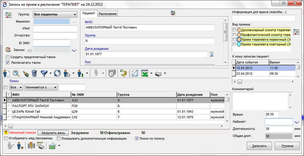The image size is (304, 156).
Task: Click the green pencil edit icon
Action: tap(26, 74)
